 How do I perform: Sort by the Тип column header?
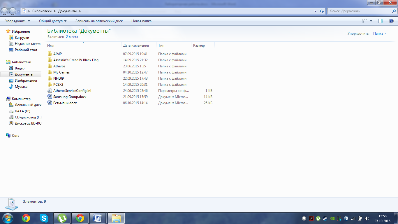pyautogui.click(x=174, y=45)
